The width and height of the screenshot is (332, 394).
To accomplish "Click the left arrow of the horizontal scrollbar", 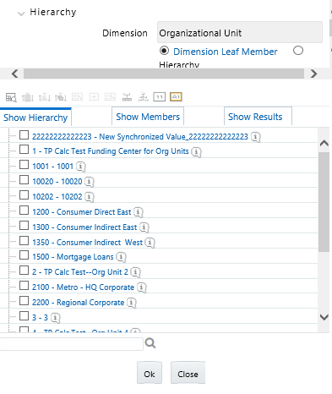I will point(15,74).
